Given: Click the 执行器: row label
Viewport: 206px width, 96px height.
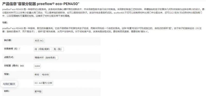Looking at the screenshot, I should tap(8, 40).
